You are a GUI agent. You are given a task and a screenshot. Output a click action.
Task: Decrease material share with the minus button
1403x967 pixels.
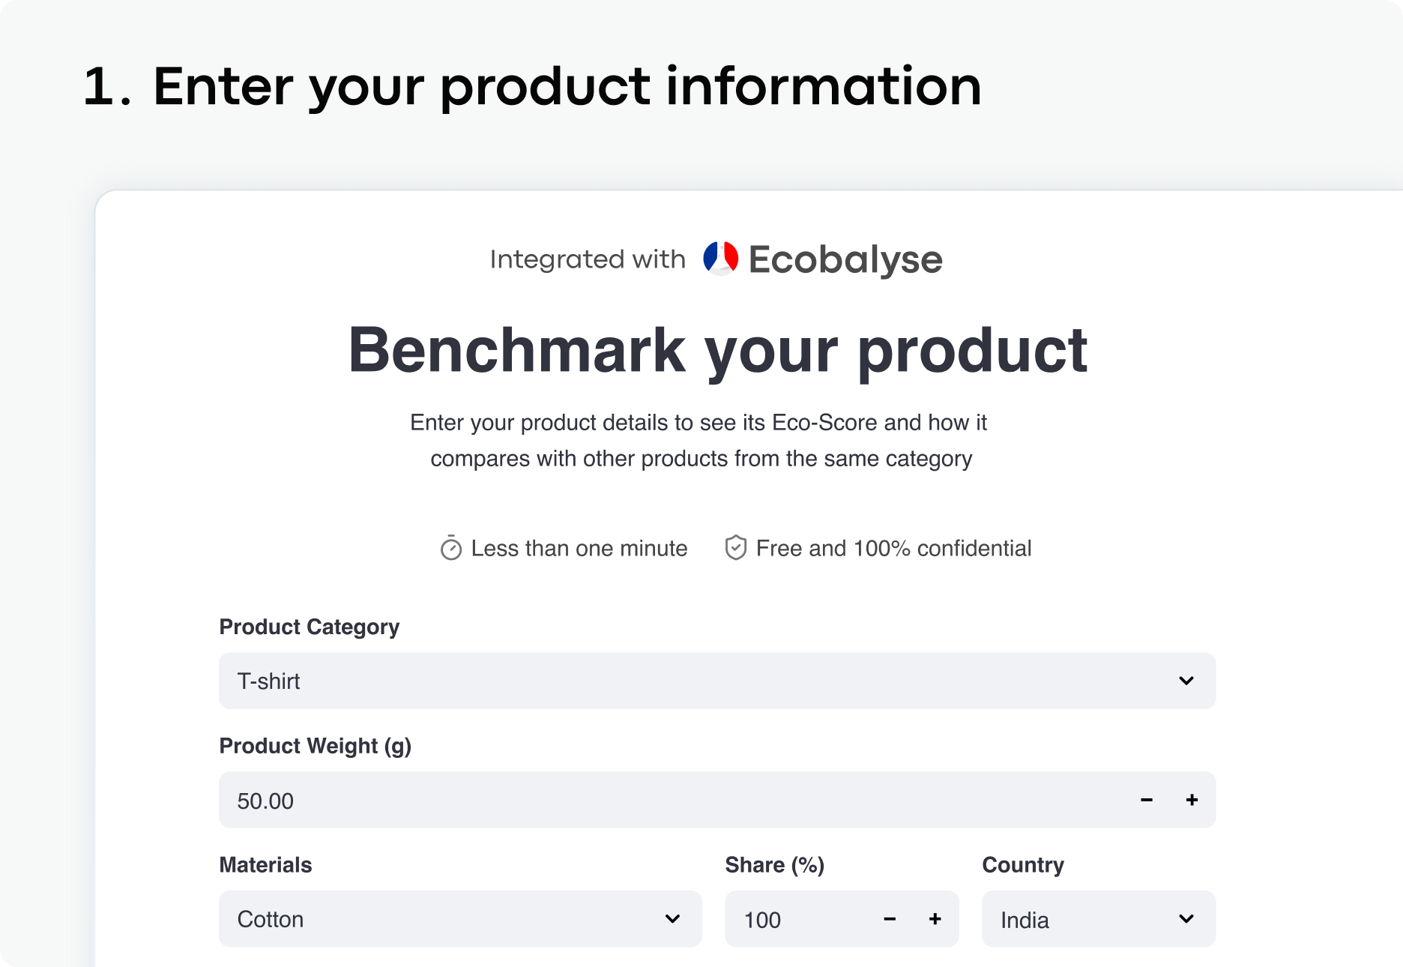(x=890, y=919)
